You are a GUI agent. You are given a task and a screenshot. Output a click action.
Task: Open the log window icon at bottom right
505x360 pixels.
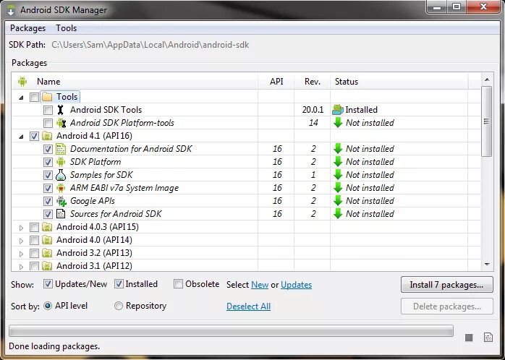click(488, 338)
